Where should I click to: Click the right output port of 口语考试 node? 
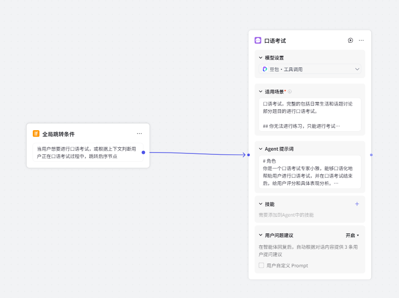pyautogui.click(x=371, y=155)
